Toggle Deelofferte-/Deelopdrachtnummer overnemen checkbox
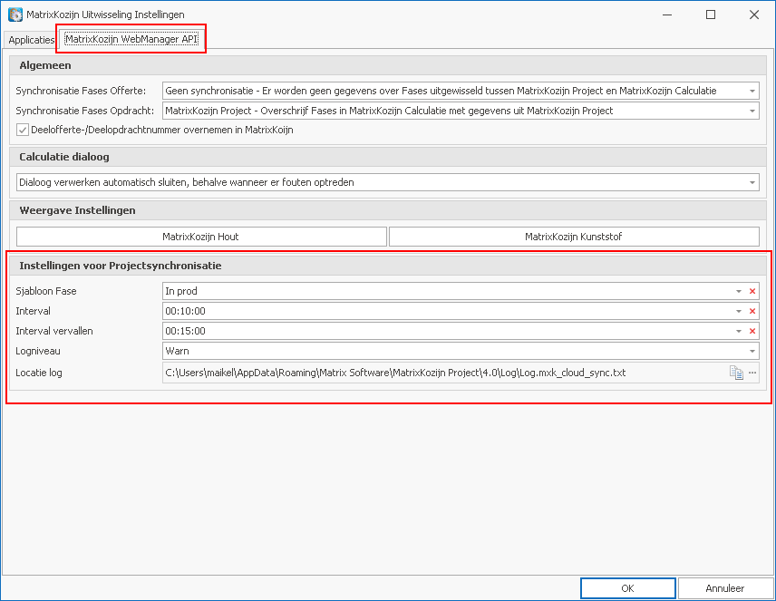Viewport: 776px width, 601px height. 23,131
